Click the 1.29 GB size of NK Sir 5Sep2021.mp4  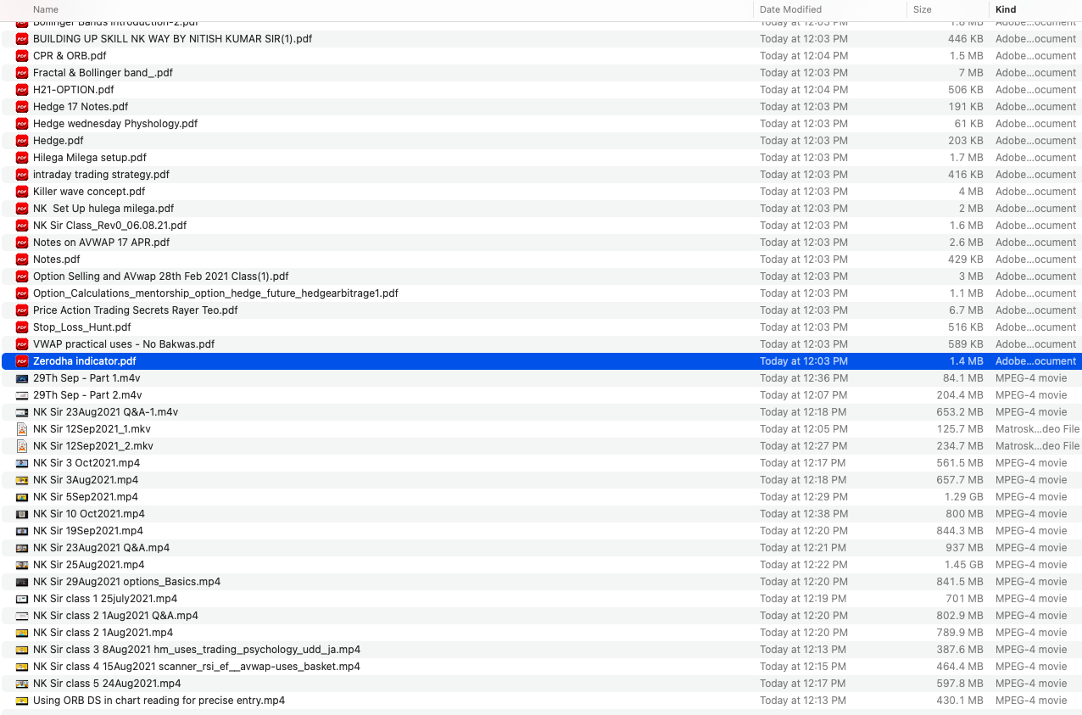pos(964,497)
